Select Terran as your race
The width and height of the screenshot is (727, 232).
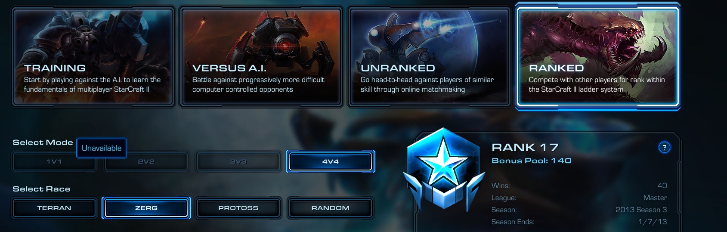tap(54, 208)
